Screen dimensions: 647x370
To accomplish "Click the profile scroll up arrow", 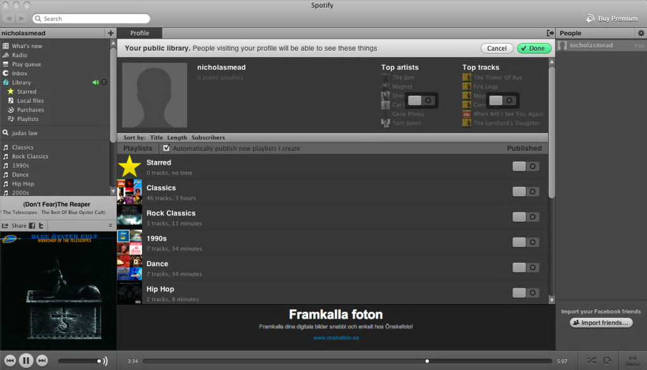I will (552, 62).
